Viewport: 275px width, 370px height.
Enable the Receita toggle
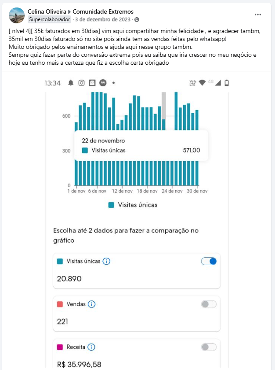[209, 347]
